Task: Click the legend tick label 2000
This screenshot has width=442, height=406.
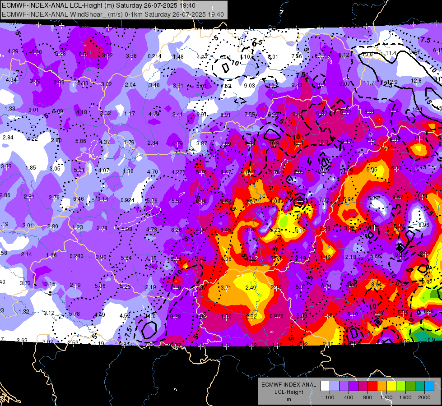Action: coord(424,397)
